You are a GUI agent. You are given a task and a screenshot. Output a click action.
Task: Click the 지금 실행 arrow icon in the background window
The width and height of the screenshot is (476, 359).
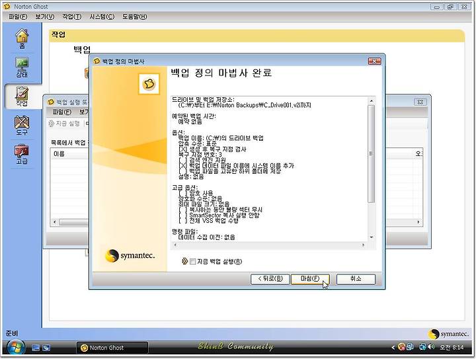pyautogui.click(x=52, y=124)
